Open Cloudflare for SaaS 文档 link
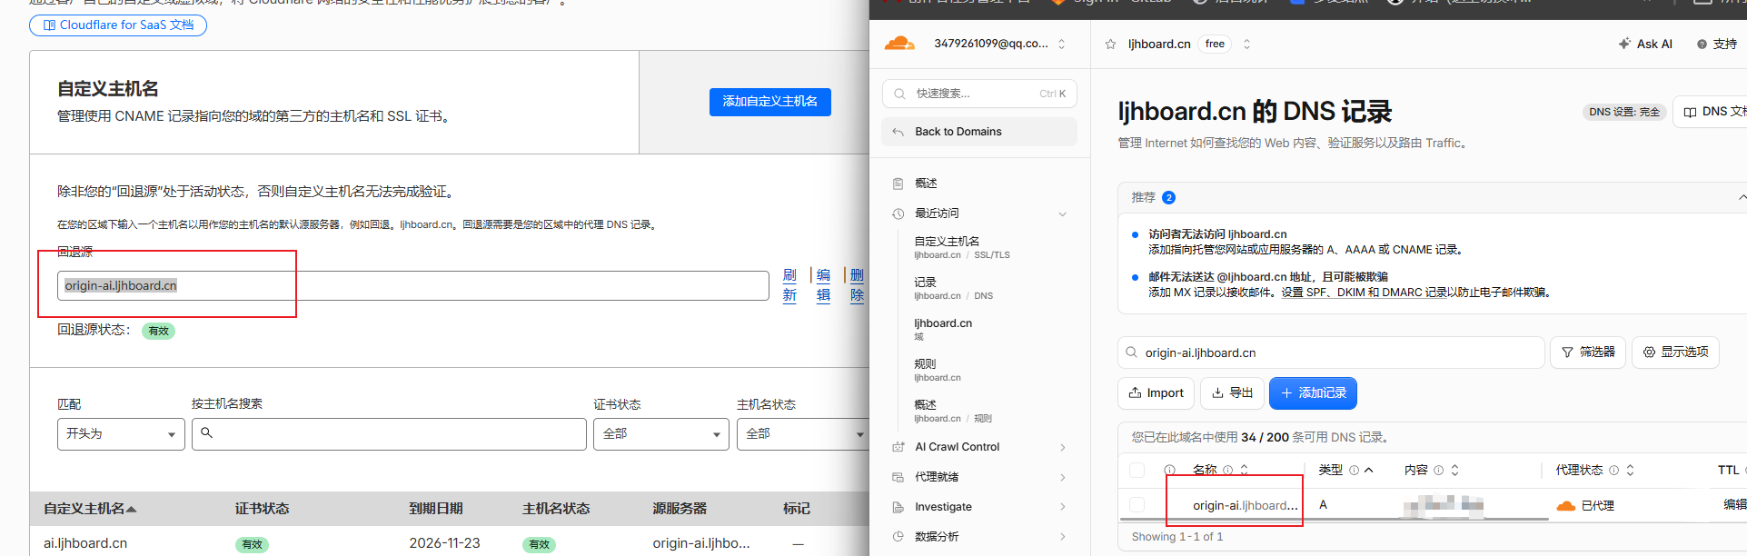1747x556 pixels. tap(118, 25)
